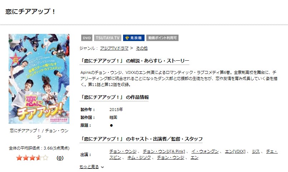Open the チェ・スビン cast link
Viewport: 288px width, 172px height.
click(272, 151)
